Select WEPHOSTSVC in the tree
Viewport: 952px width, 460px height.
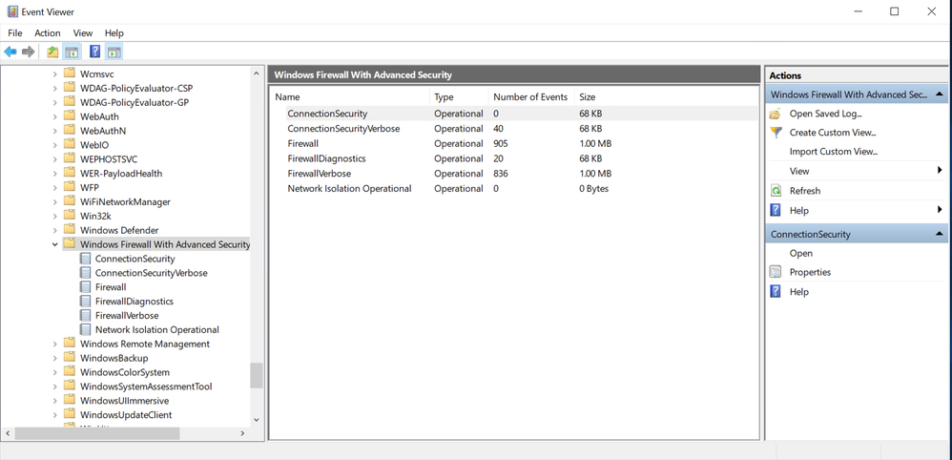[109, 158]
